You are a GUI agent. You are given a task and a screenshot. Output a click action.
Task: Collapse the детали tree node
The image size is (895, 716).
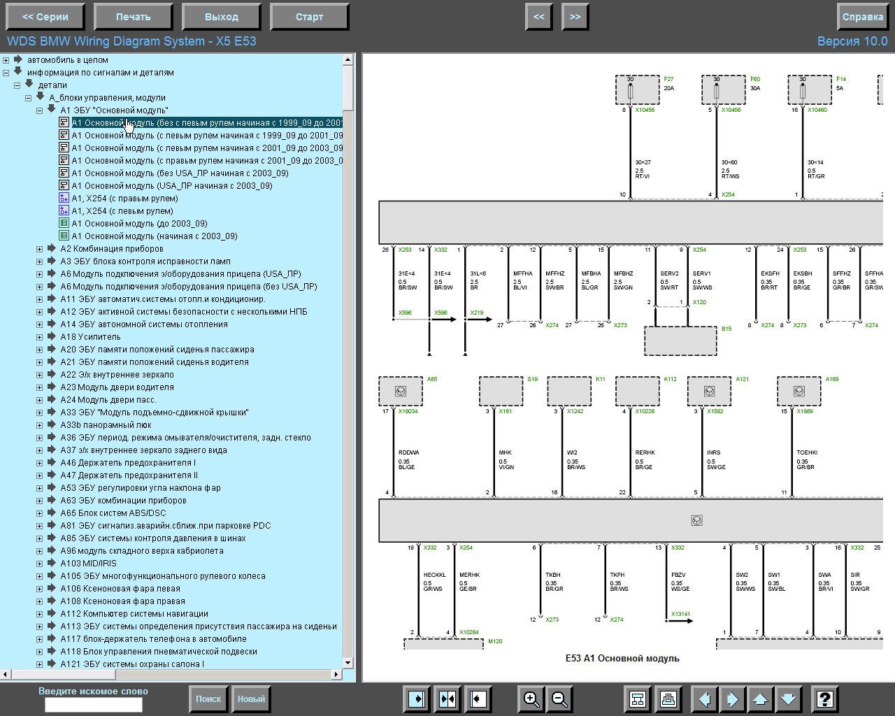click(x=17, y=85)
